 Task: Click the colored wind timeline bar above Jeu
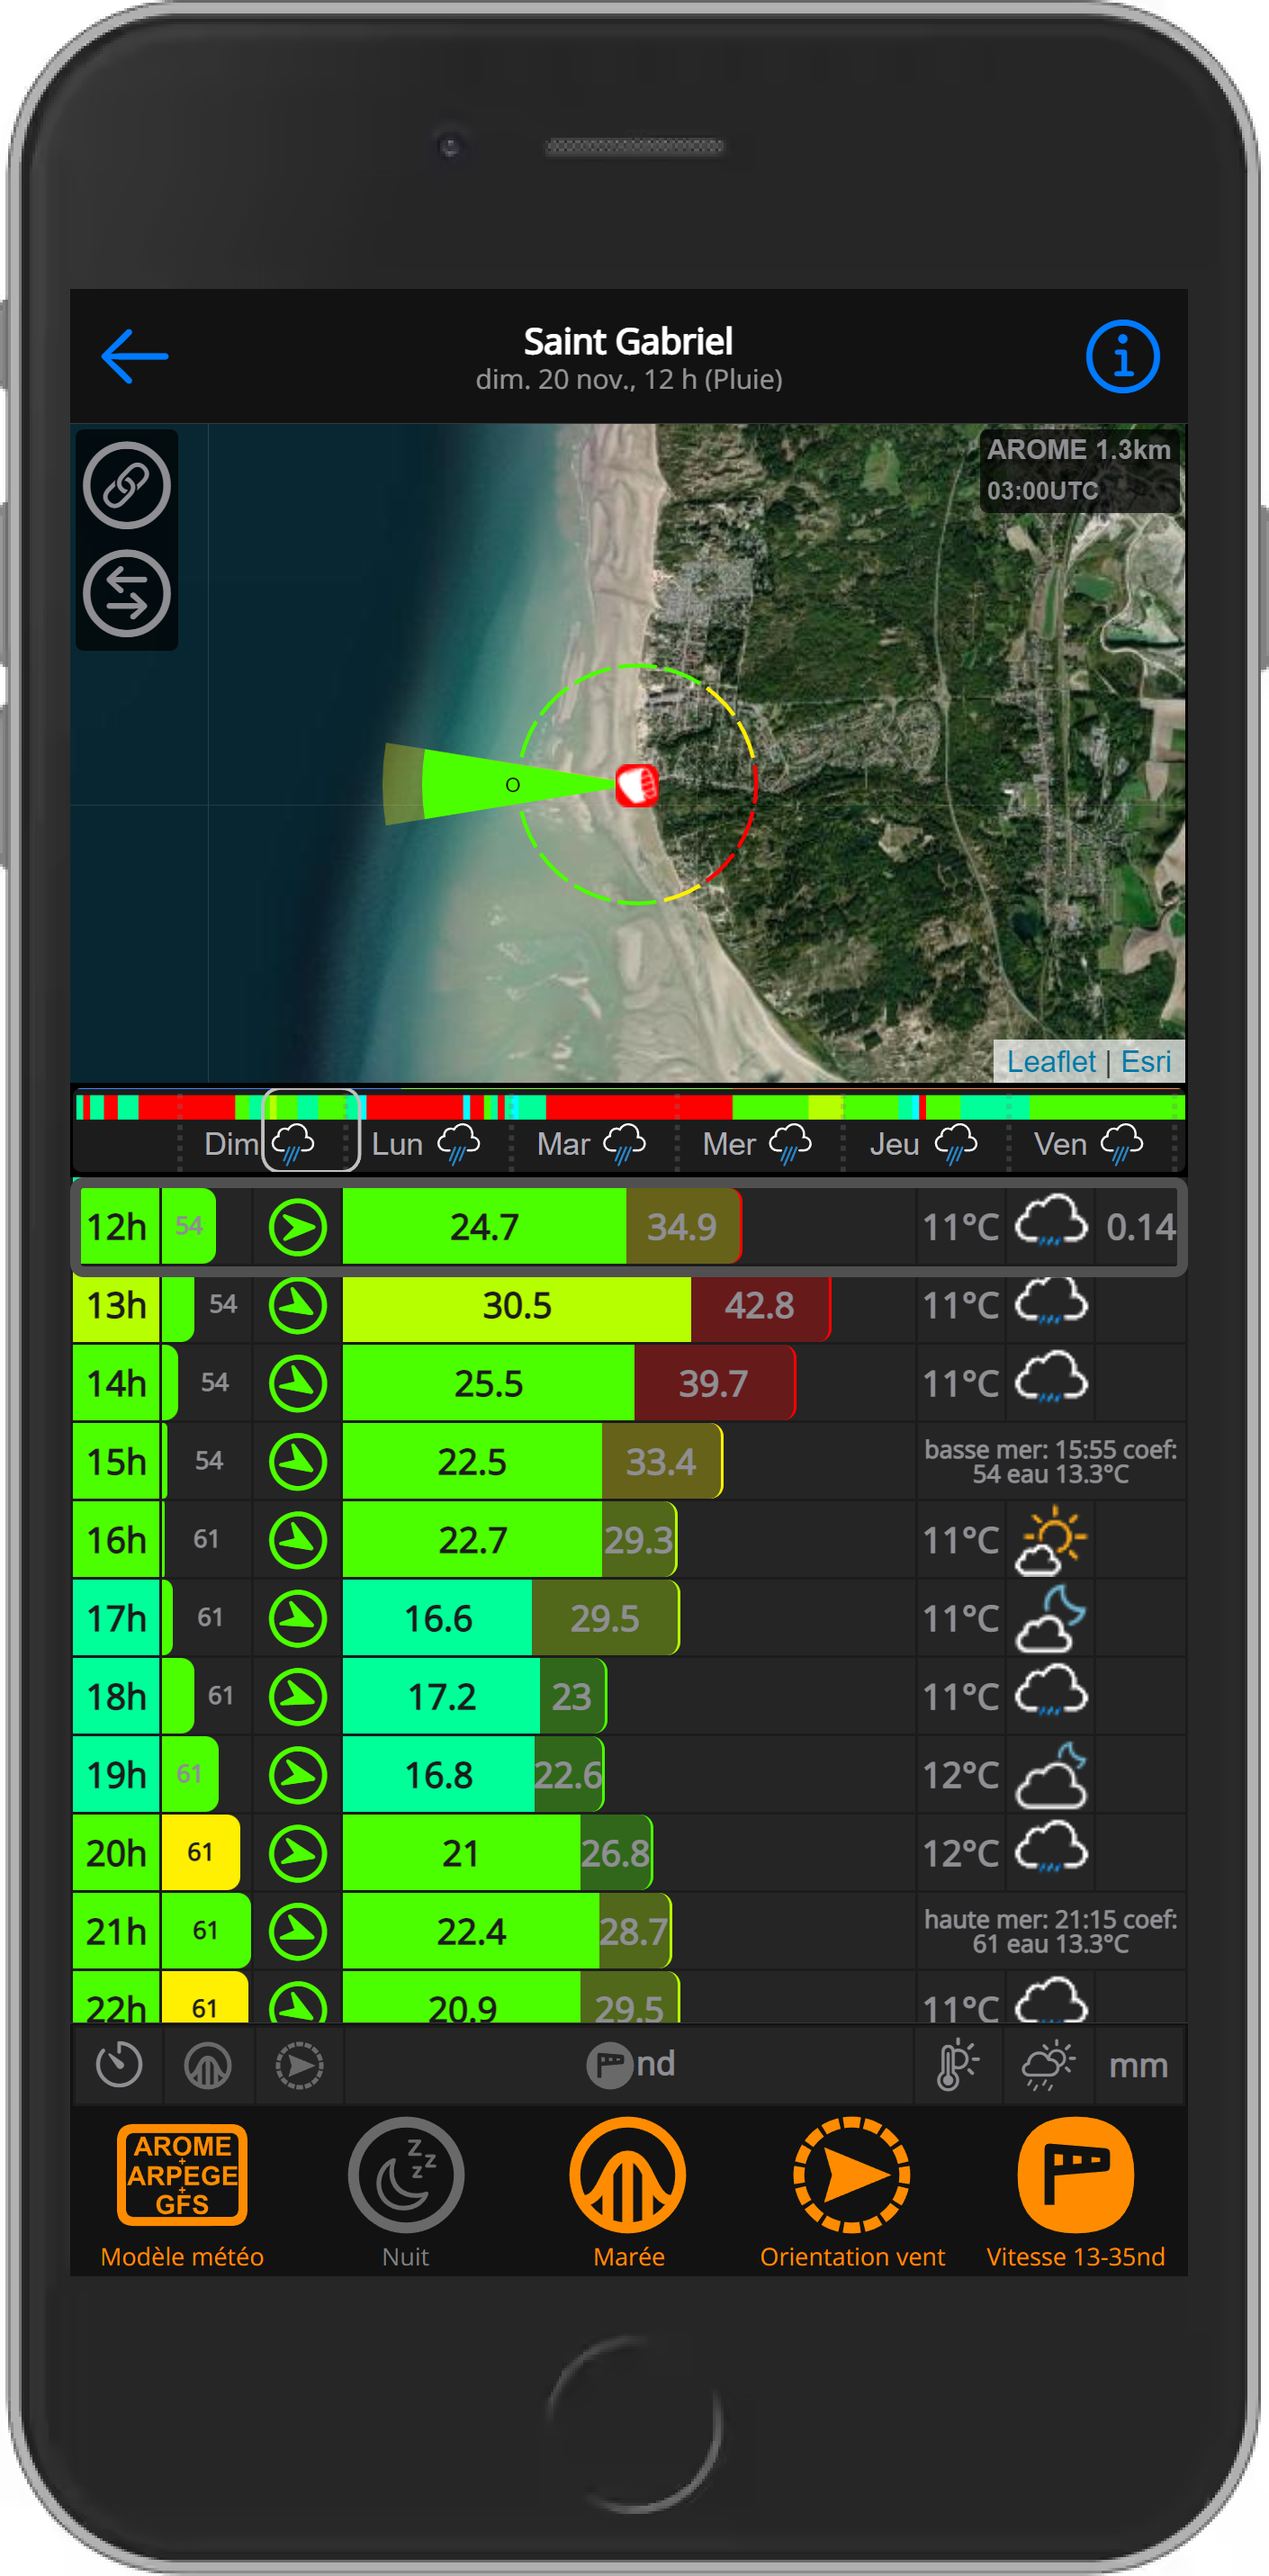pyautogui.click(x=922, y=1107)
